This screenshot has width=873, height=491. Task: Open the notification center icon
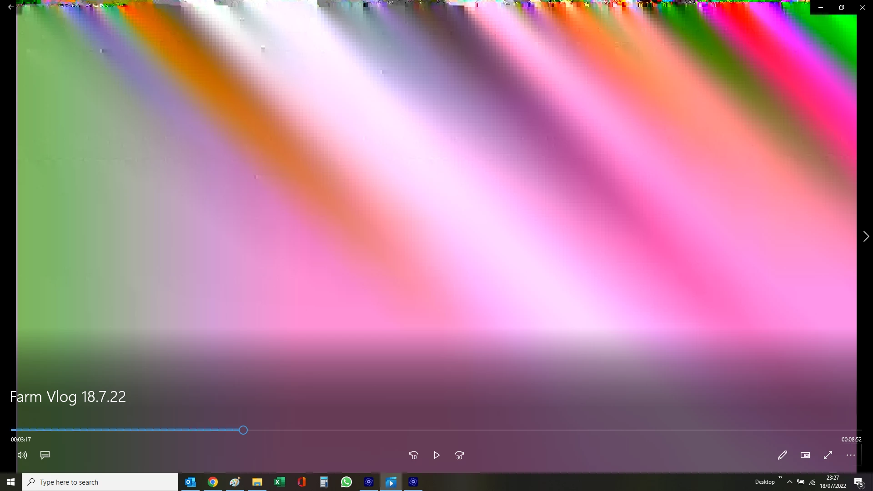pyautogui.click(x=858, y=482)
